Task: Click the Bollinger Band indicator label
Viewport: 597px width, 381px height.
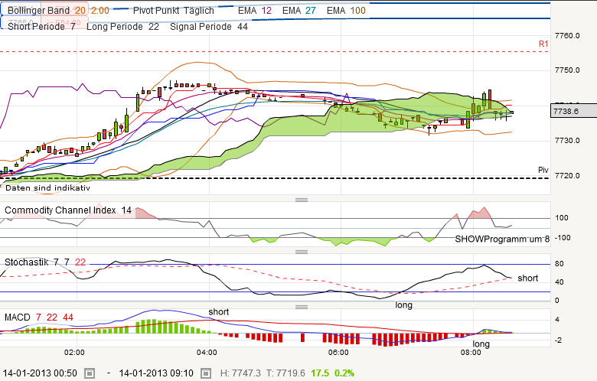Action: tap(38, 11)
